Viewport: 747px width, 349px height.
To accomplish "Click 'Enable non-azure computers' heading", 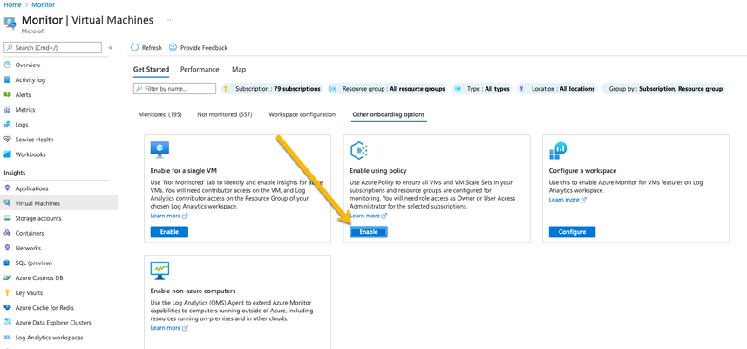I will pos(193,291).
